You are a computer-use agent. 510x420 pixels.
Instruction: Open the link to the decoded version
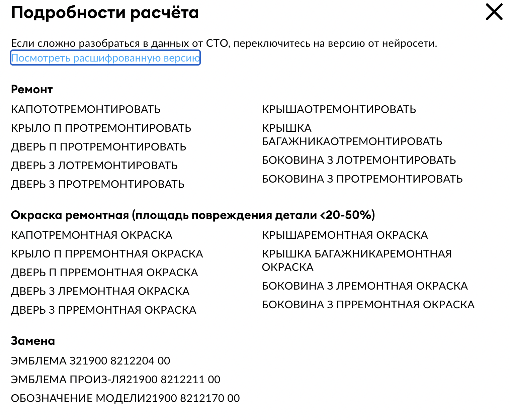click(105, 58)
